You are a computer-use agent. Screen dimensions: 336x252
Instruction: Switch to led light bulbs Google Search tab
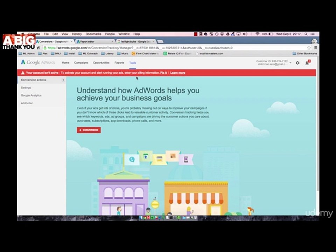(x=136, y=41)
